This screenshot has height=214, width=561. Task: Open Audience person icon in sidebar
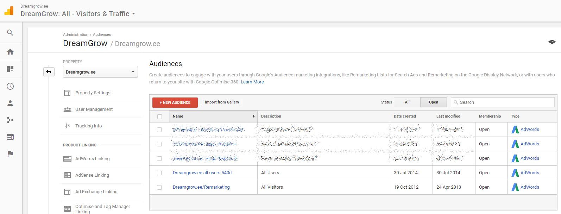pyautogui.click(x=10, y=103)
